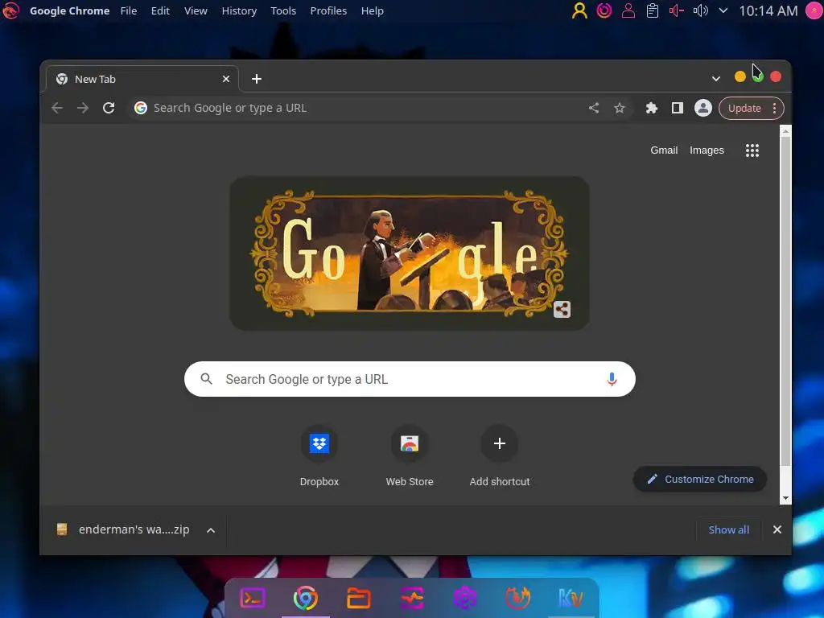This screenshot has width=824, height=618.
Task: Click the Chrome icon in the dock
Action: pos(305,598)
